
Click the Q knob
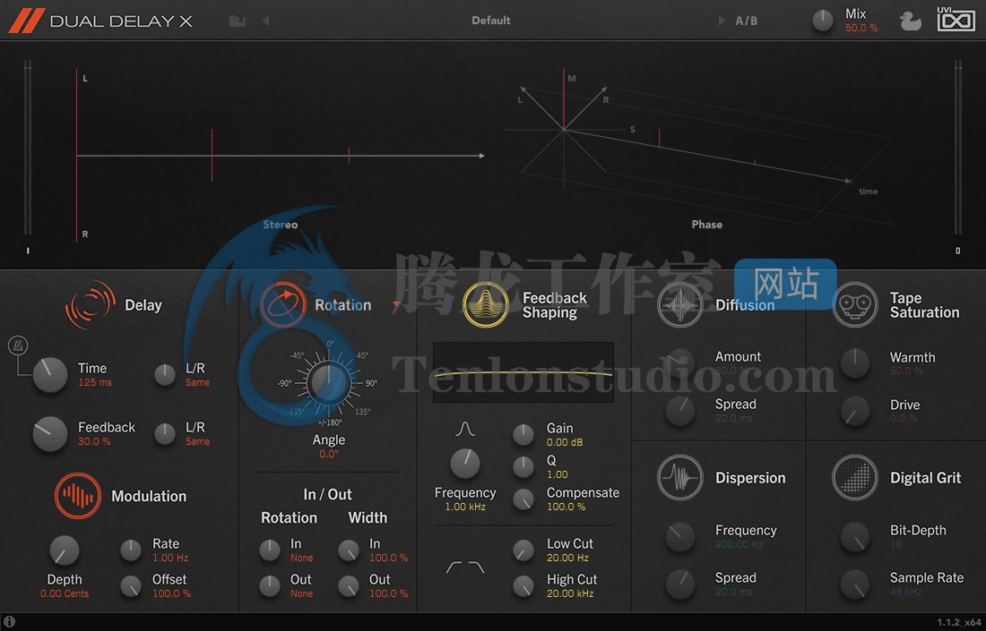523,467
